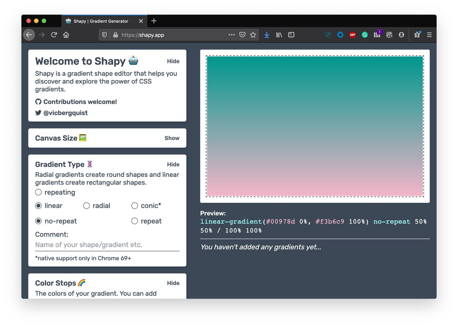The image size is (458, 327).
Task: Click the Gradient Type heading
Action: pyautogui.click(x=64, y=165)
